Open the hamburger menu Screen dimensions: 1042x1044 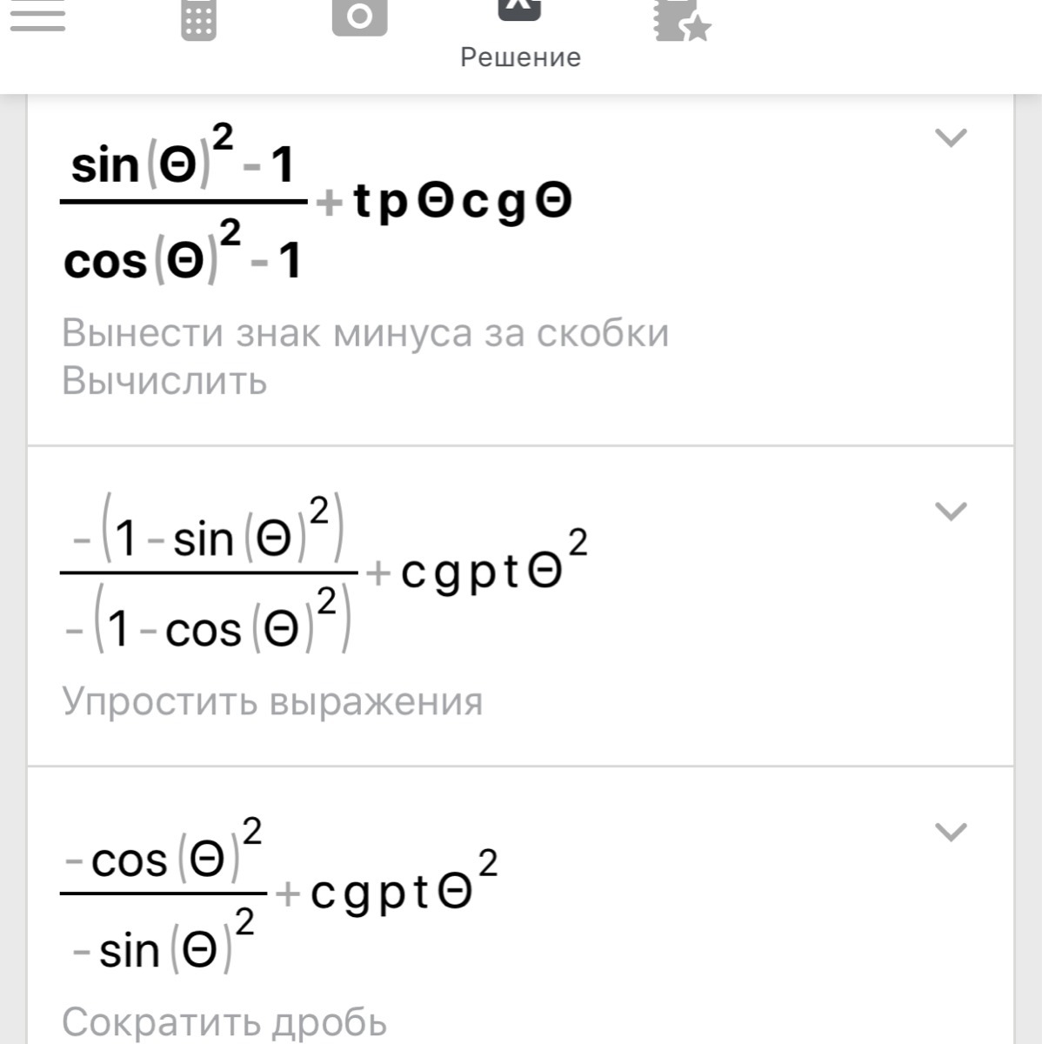[37, 17]
